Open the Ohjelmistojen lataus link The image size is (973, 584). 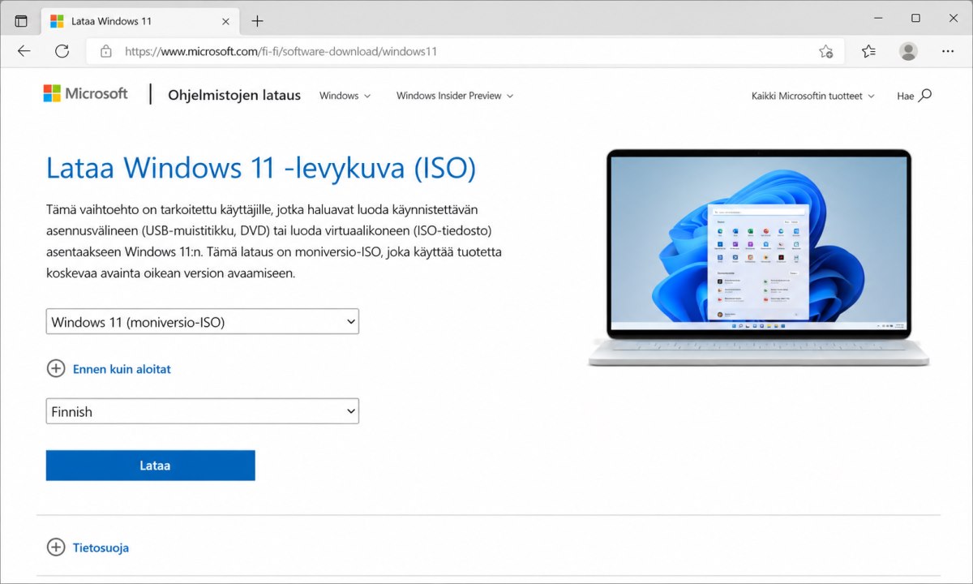coord(234,95)
